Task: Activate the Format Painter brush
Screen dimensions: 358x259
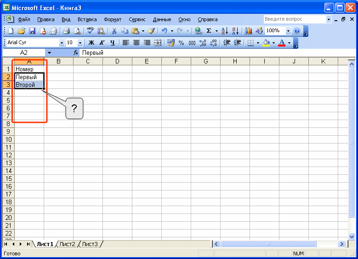Action: [x=151, y=31]
